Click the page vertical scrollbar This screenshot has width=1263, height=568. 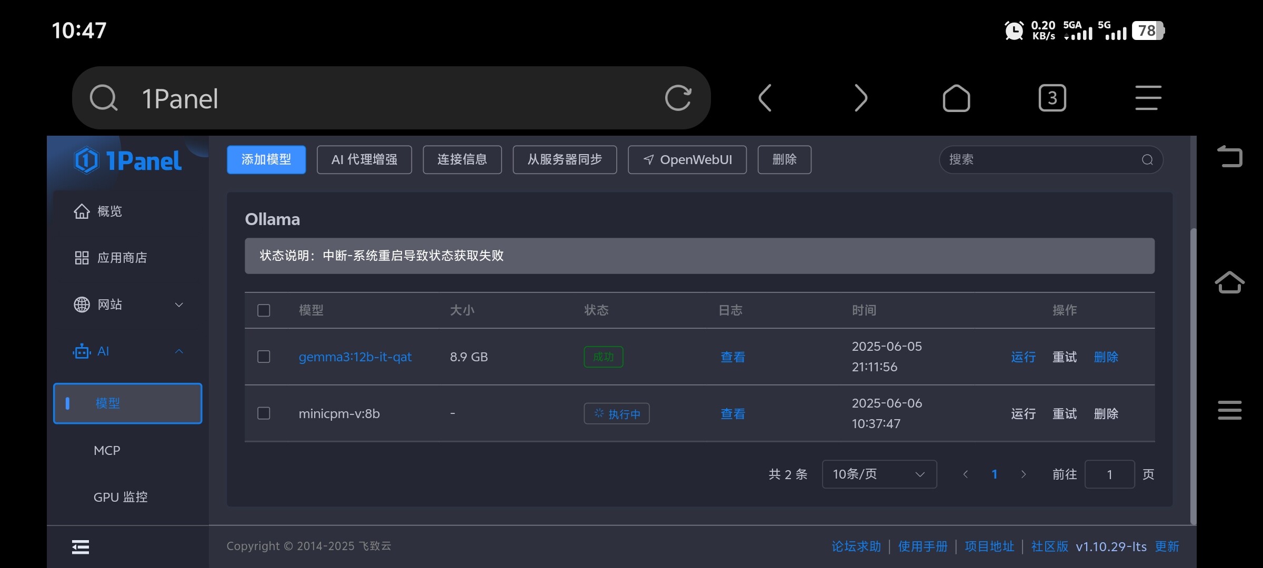click(1193, 376)
